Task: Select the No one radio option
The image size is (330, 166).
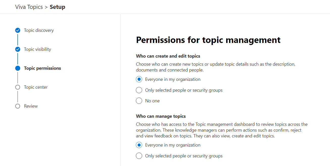Action: (x=139, y=101)
